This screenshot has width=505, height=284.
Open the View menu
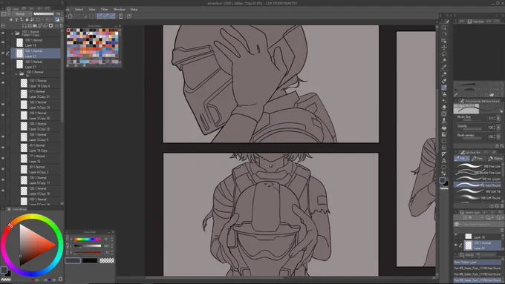click(92, 10)
